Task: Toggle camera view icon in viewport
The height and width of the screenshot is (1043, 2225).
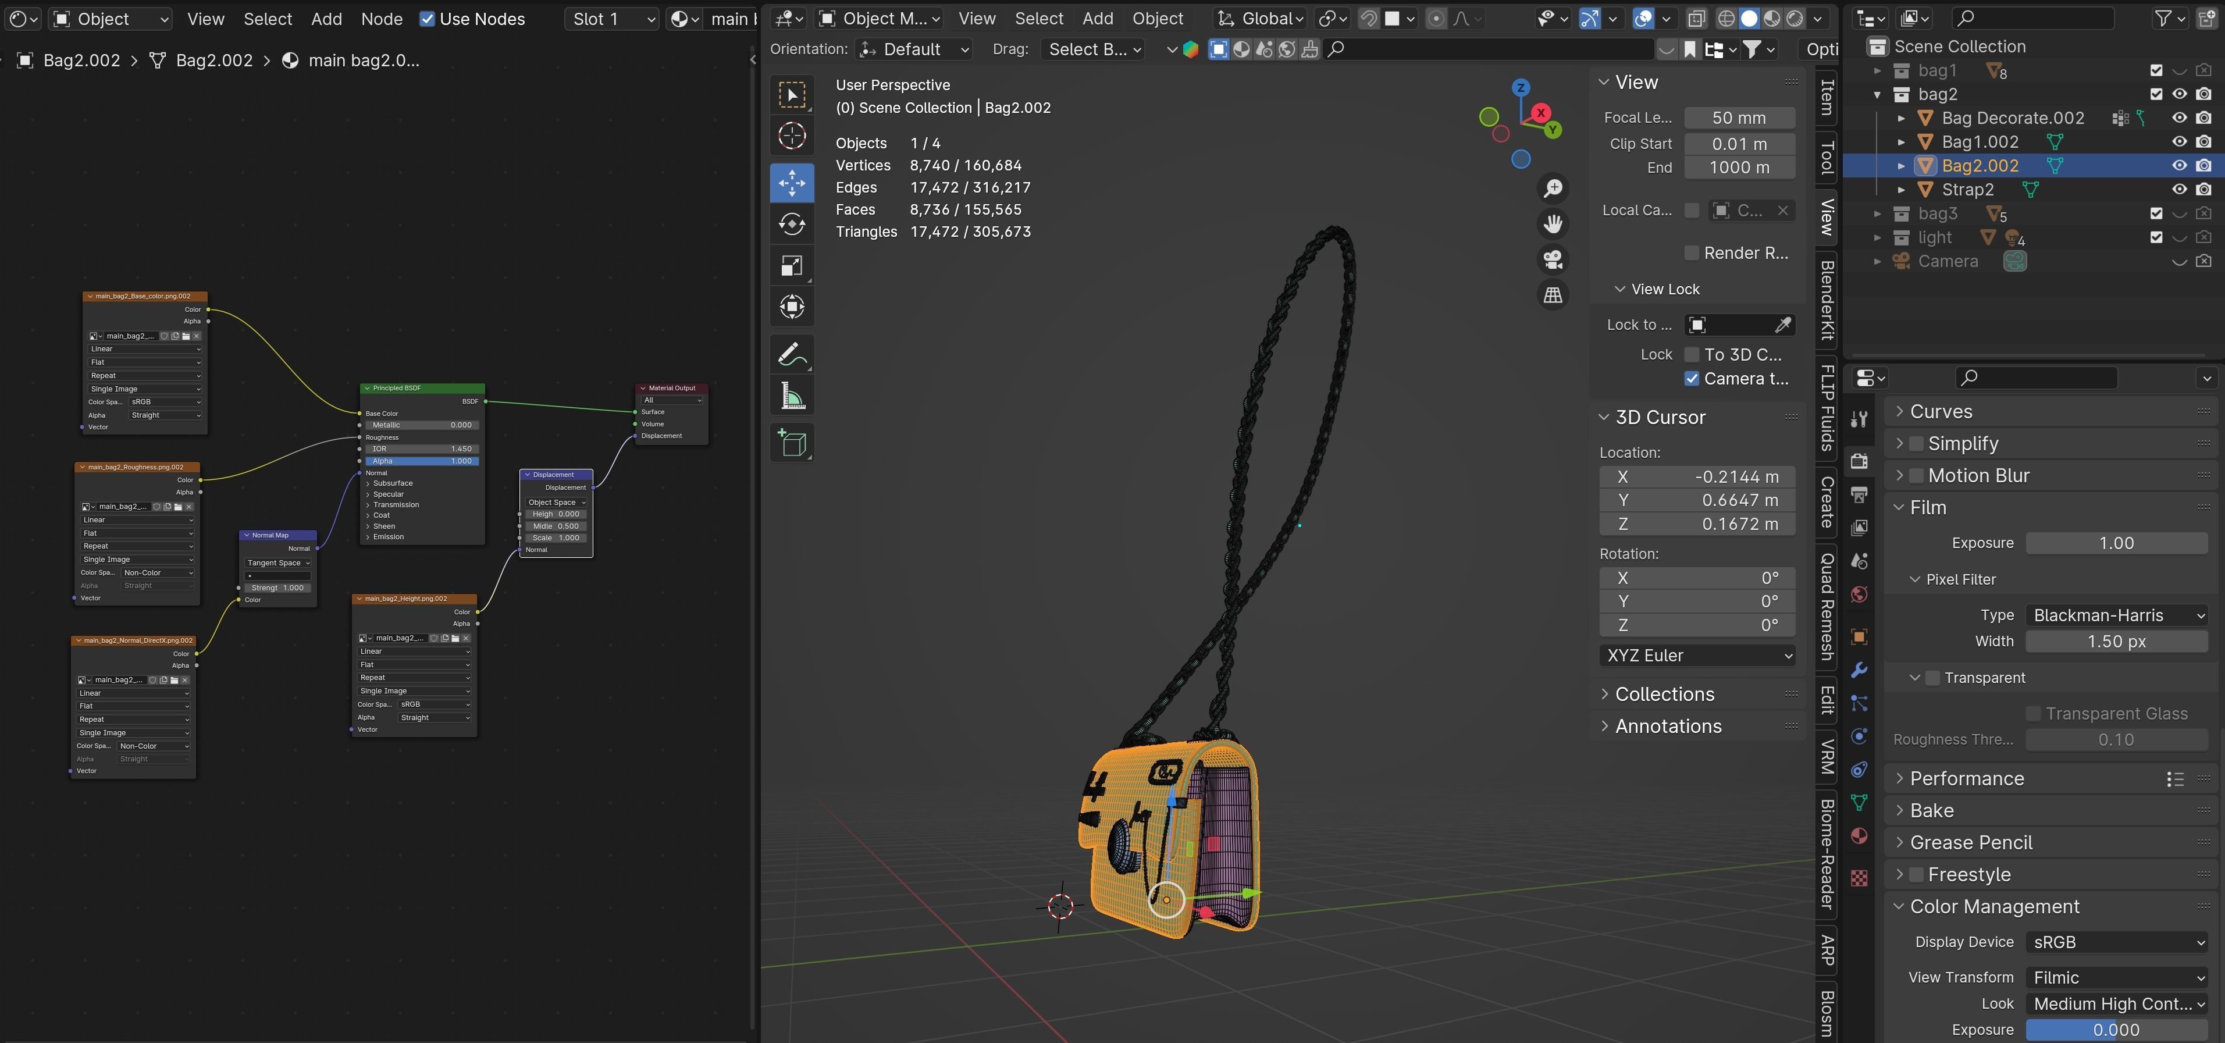Action: 1552,260
